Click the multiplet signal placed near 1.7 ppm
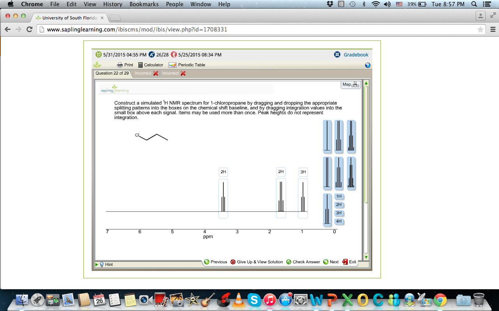Image resolution: width=499 pixels, height=311 pixels. [281, 198]
